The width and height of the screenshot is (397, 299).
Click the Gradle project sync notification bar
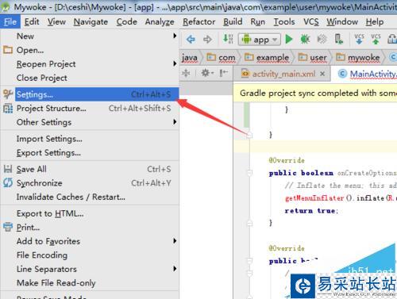click(x=315, y=93)
